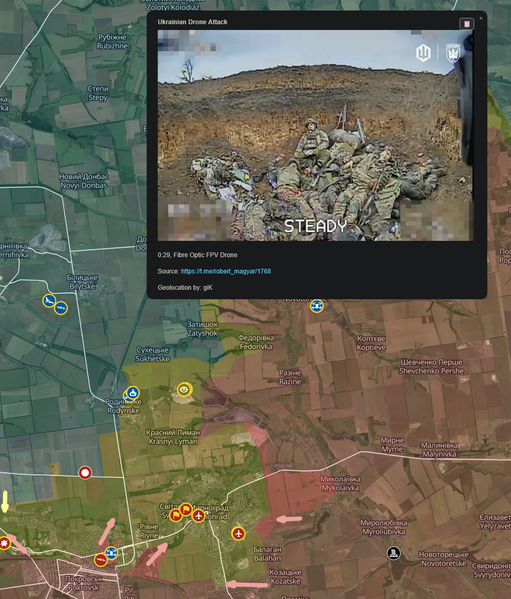Viewport: 511px width, 599px height.
Task: Click the Myrne map label
Action: coord(392,445)
